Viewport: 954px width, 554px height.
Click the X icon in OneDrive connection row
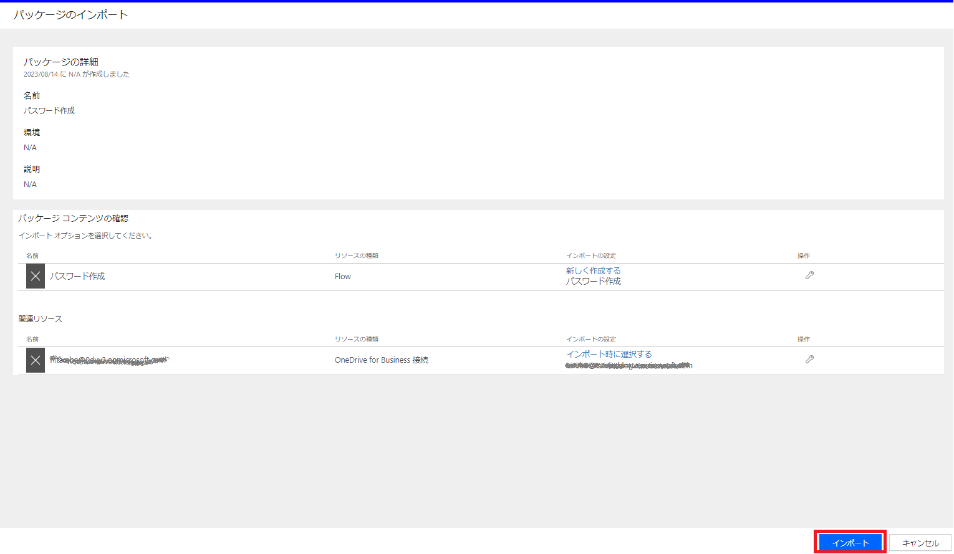pyautogui.click(x=36, y=360)
